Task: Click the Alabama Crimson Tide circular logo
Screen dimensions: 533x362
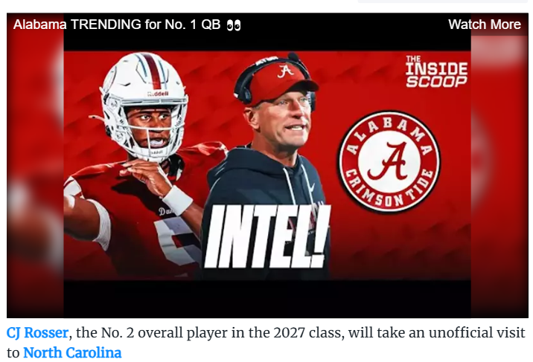Action: tap(388, 161)
